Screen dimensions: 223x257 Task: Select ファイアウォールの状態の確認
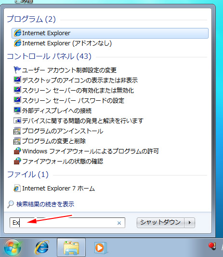pos(58,161)
